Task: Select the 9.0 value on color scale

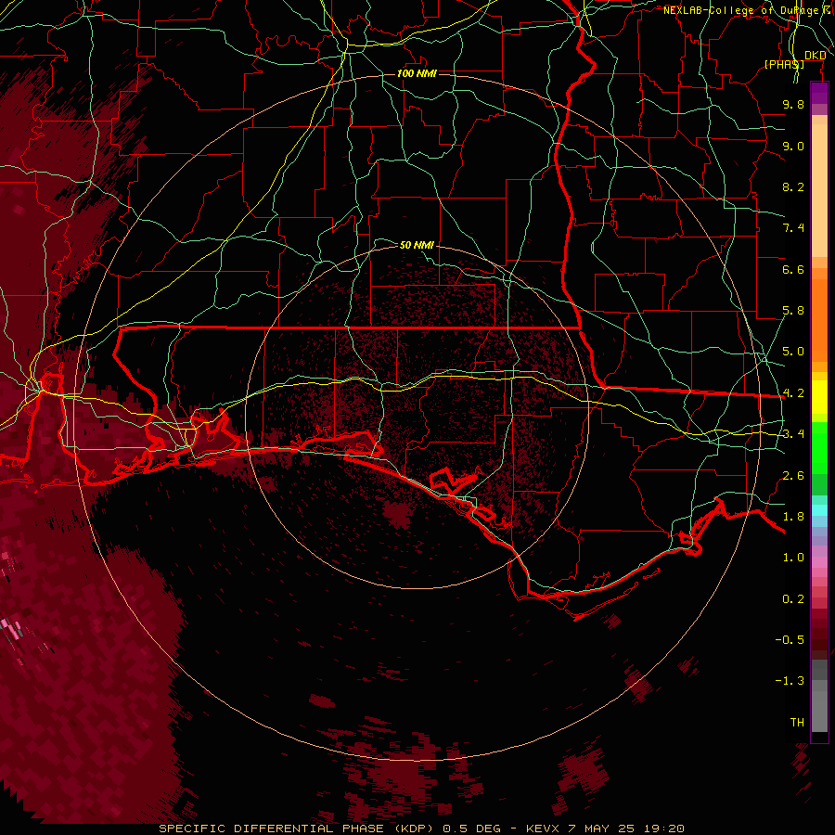Action: pos(793,146)
